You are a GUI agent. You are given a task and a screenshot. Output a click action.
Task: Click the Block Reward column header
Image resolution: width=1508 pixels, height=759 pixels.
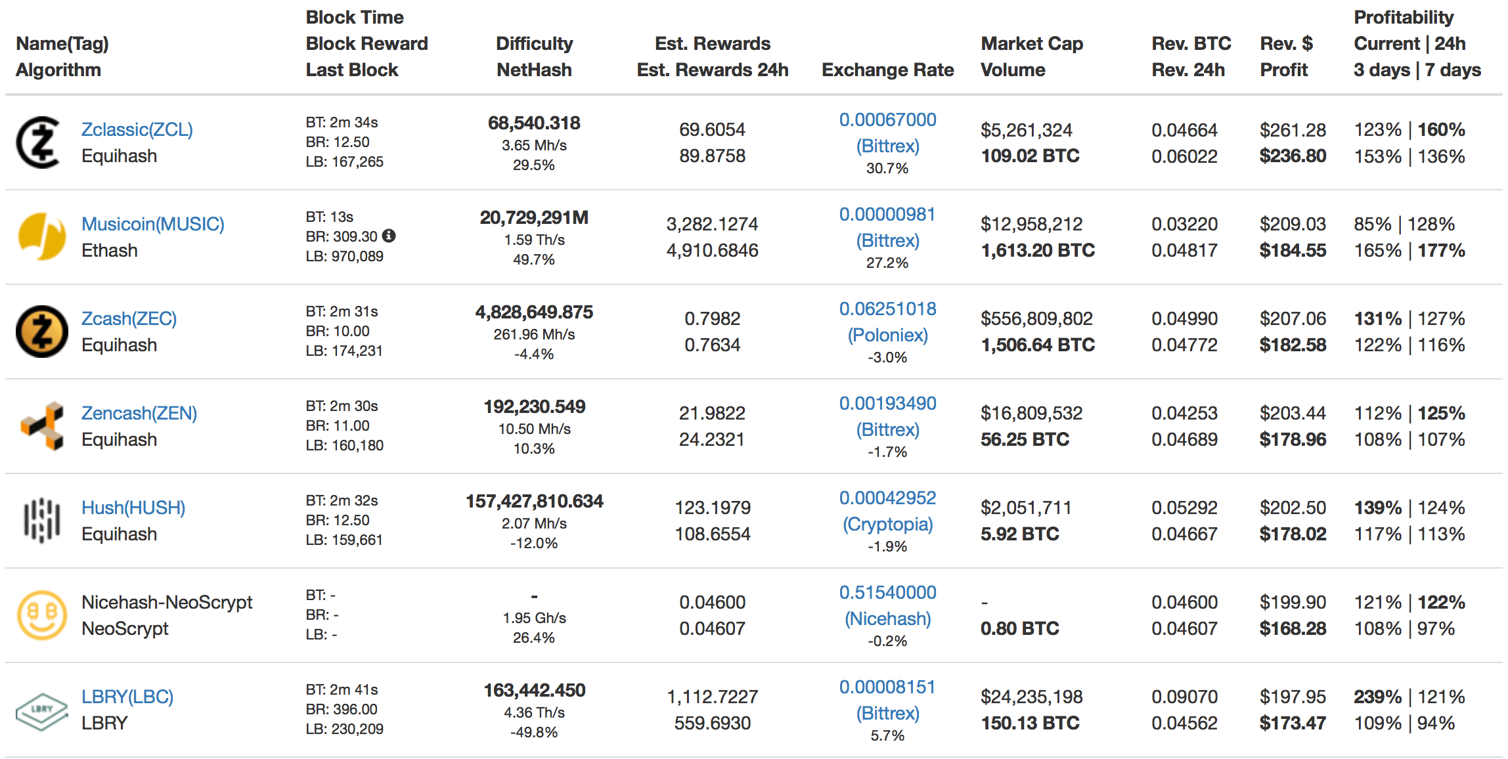pyautogui.click(x=366, y=44)
